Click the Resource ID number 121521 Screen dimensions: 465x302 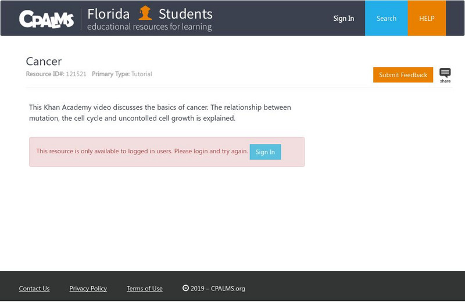tap(76, 74)
